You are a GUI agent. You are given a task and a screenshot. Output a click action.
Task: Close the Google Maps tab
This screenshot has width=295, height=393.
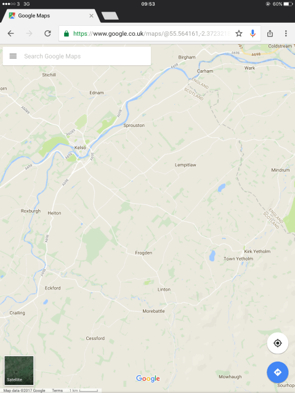pos(92,16)
